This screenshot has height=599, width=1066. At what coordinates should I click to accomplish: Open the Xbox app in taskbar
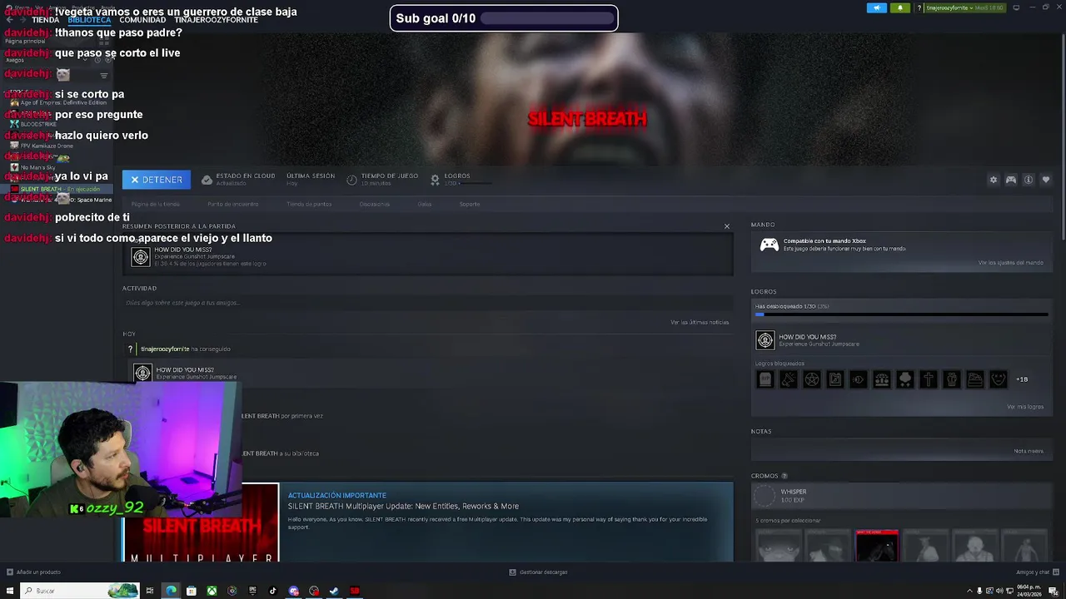coord(212,591)
